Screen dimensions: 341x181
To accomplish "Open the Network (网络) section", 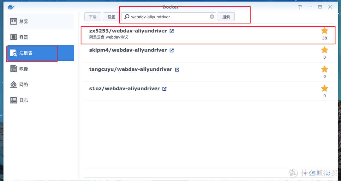I will point(41,85).
